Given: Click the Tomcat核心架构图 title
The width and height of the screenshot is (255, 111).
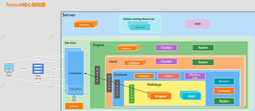Looking at the screenshot, I should 26,5.
